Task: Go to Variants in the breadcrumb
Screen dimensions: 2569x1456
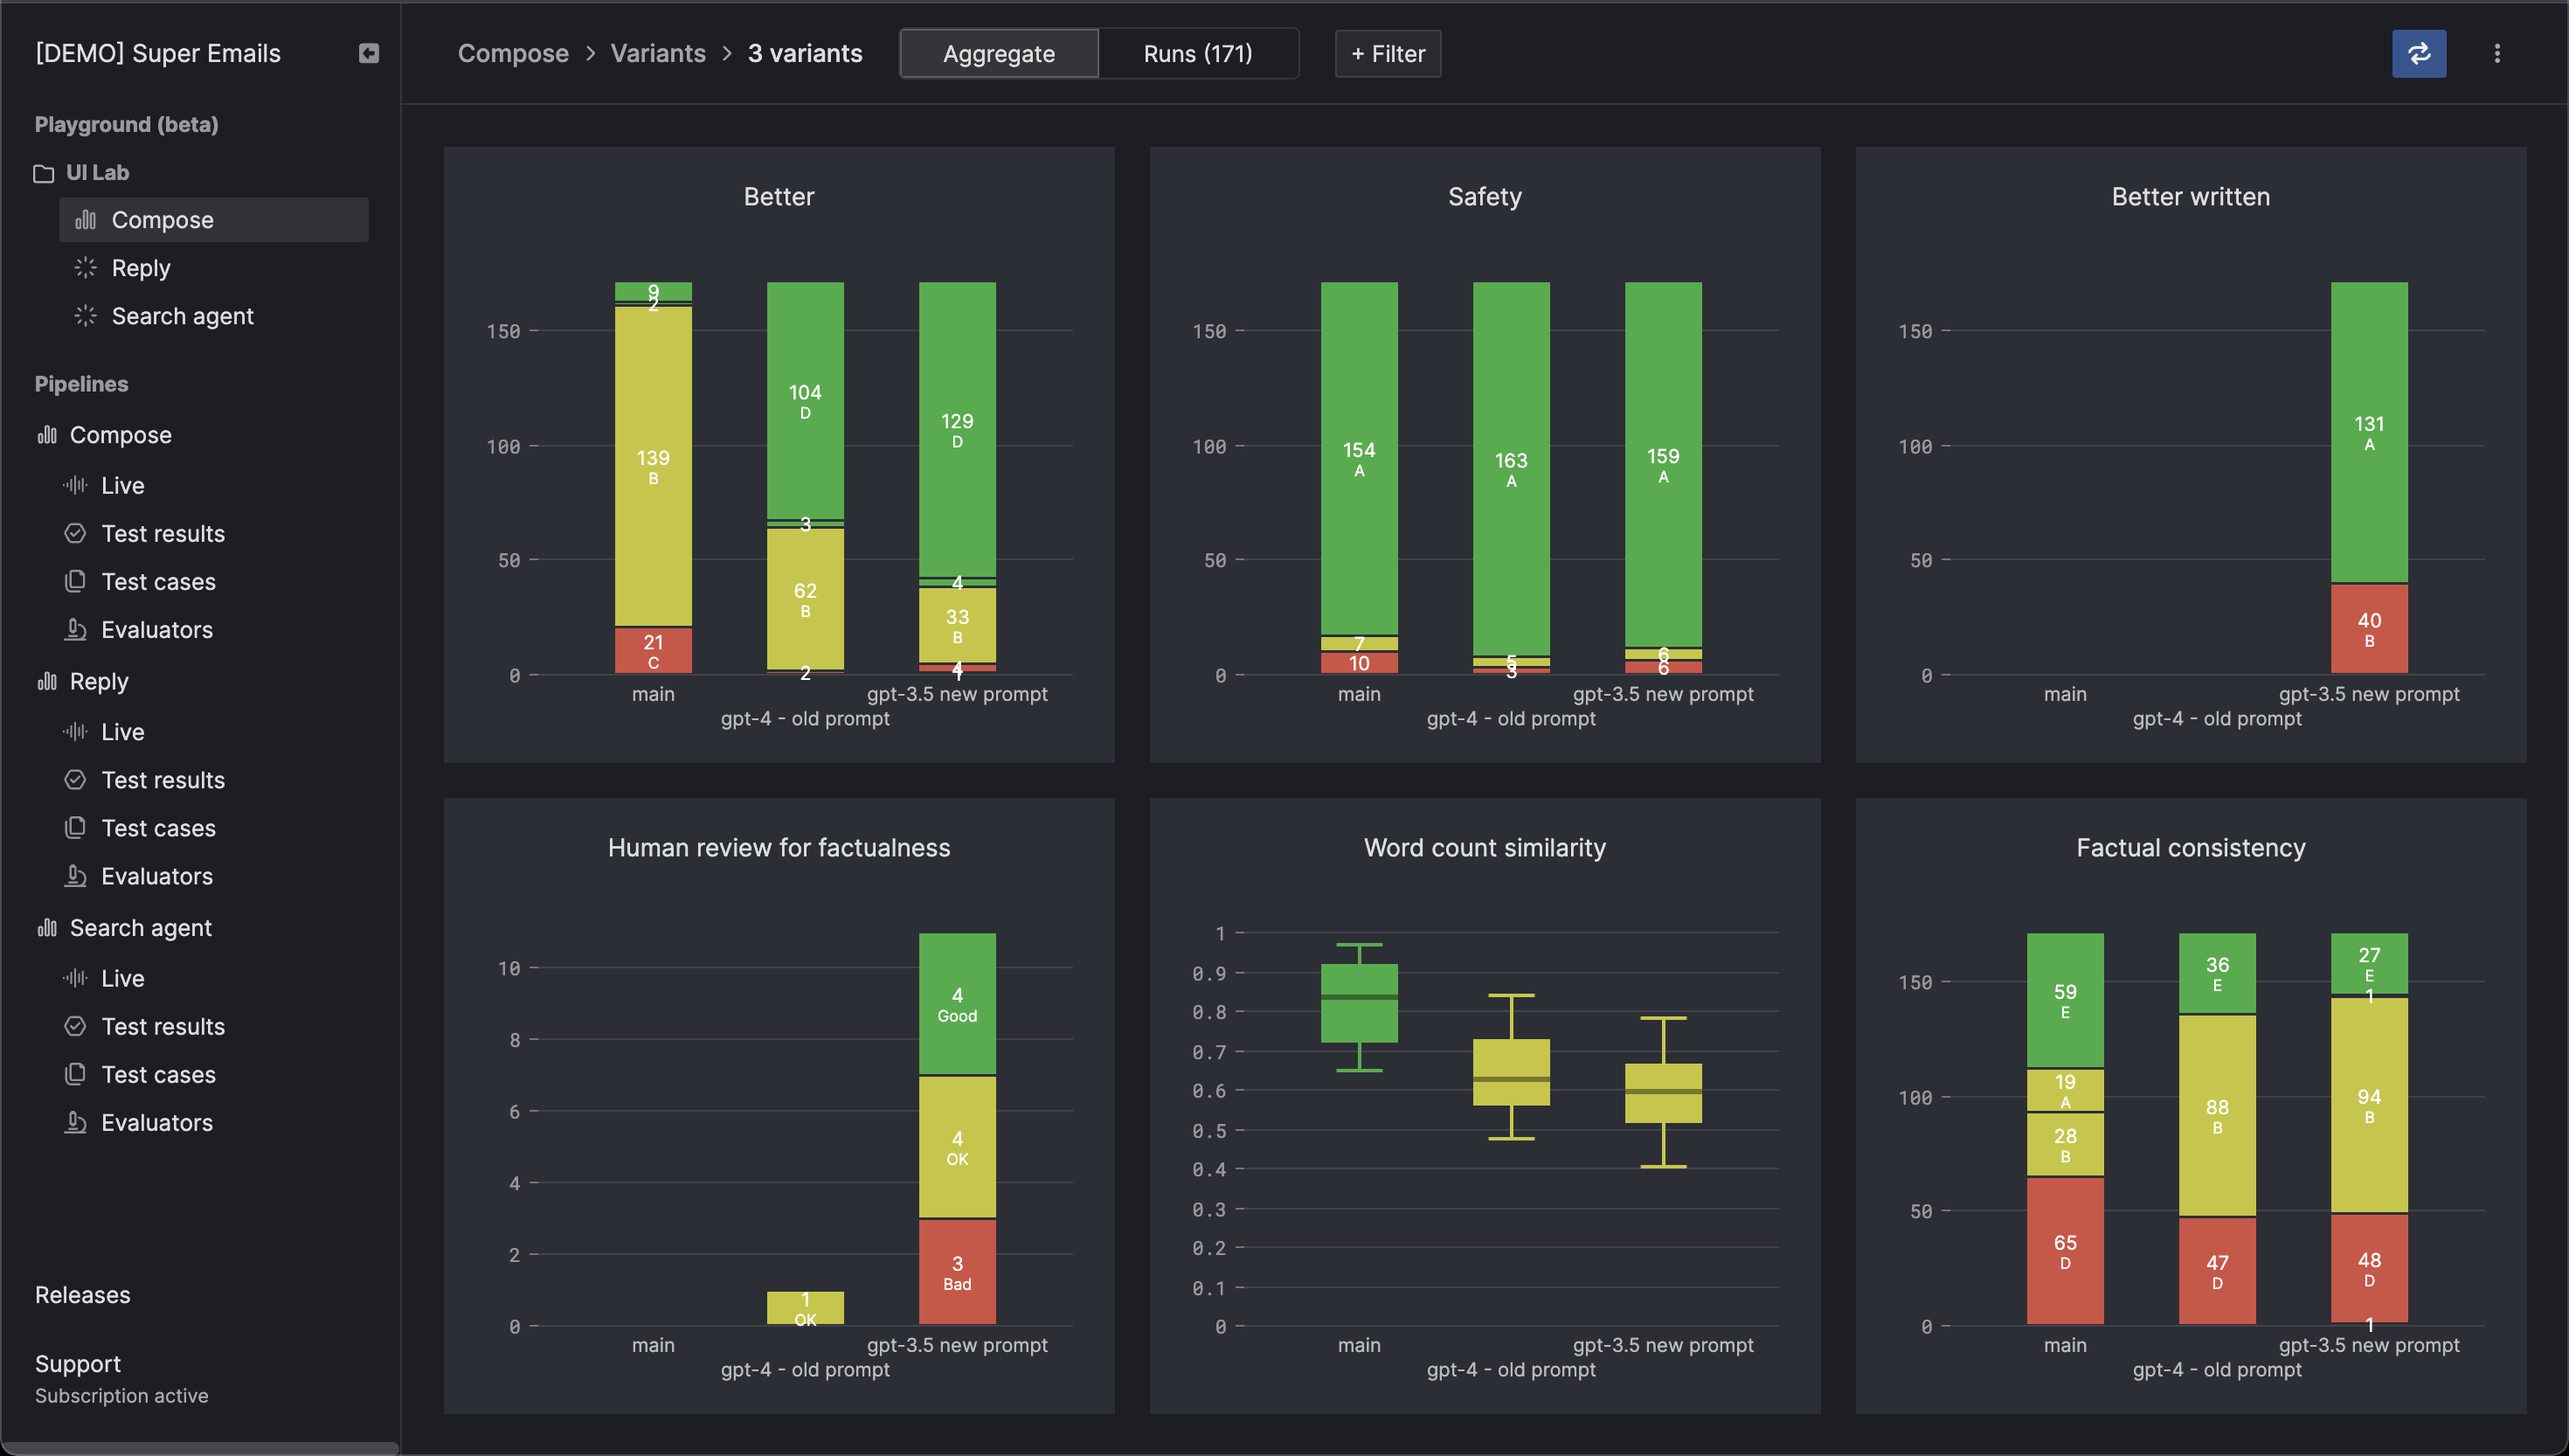Action: (x=658, y=53)
